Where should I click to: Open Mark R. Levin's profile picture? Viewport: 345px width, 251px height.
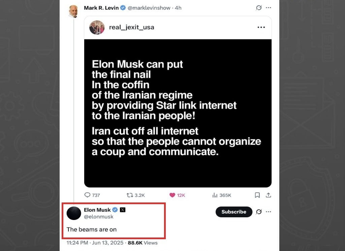point(74,11)
